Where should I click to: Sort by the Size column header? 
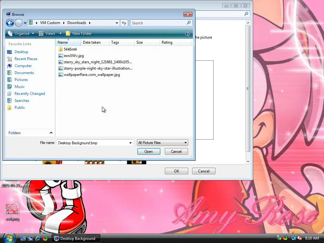(x=147, y=42)
